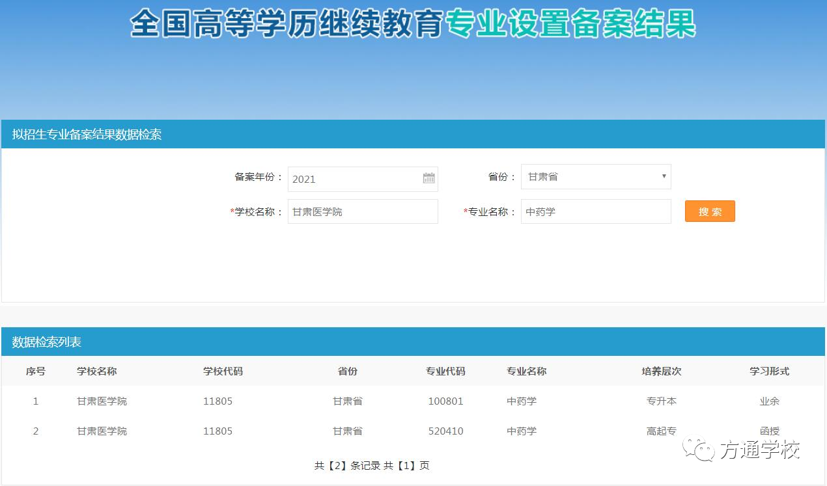
Task: Click the 学习形式 column header
Action: [769, 371]
